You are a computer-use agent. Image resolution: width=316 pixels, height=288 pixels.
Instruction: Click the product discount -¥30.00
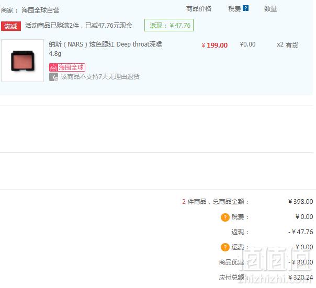[x=300, y=262]
